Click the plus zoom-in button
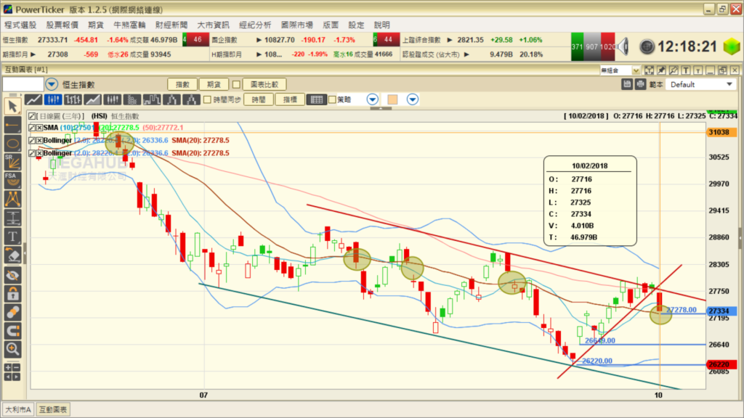744x418 pixels. tap(8, 367)
